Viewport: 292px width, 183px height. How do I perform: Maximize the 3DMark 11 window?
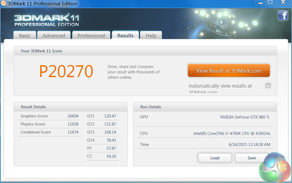coord(270,2)
